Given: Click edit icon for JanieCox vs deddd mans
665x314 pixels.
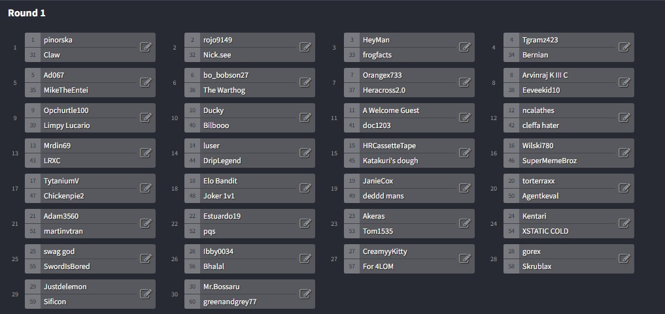Looking at the screenshot, I should [x=465, y=188].
